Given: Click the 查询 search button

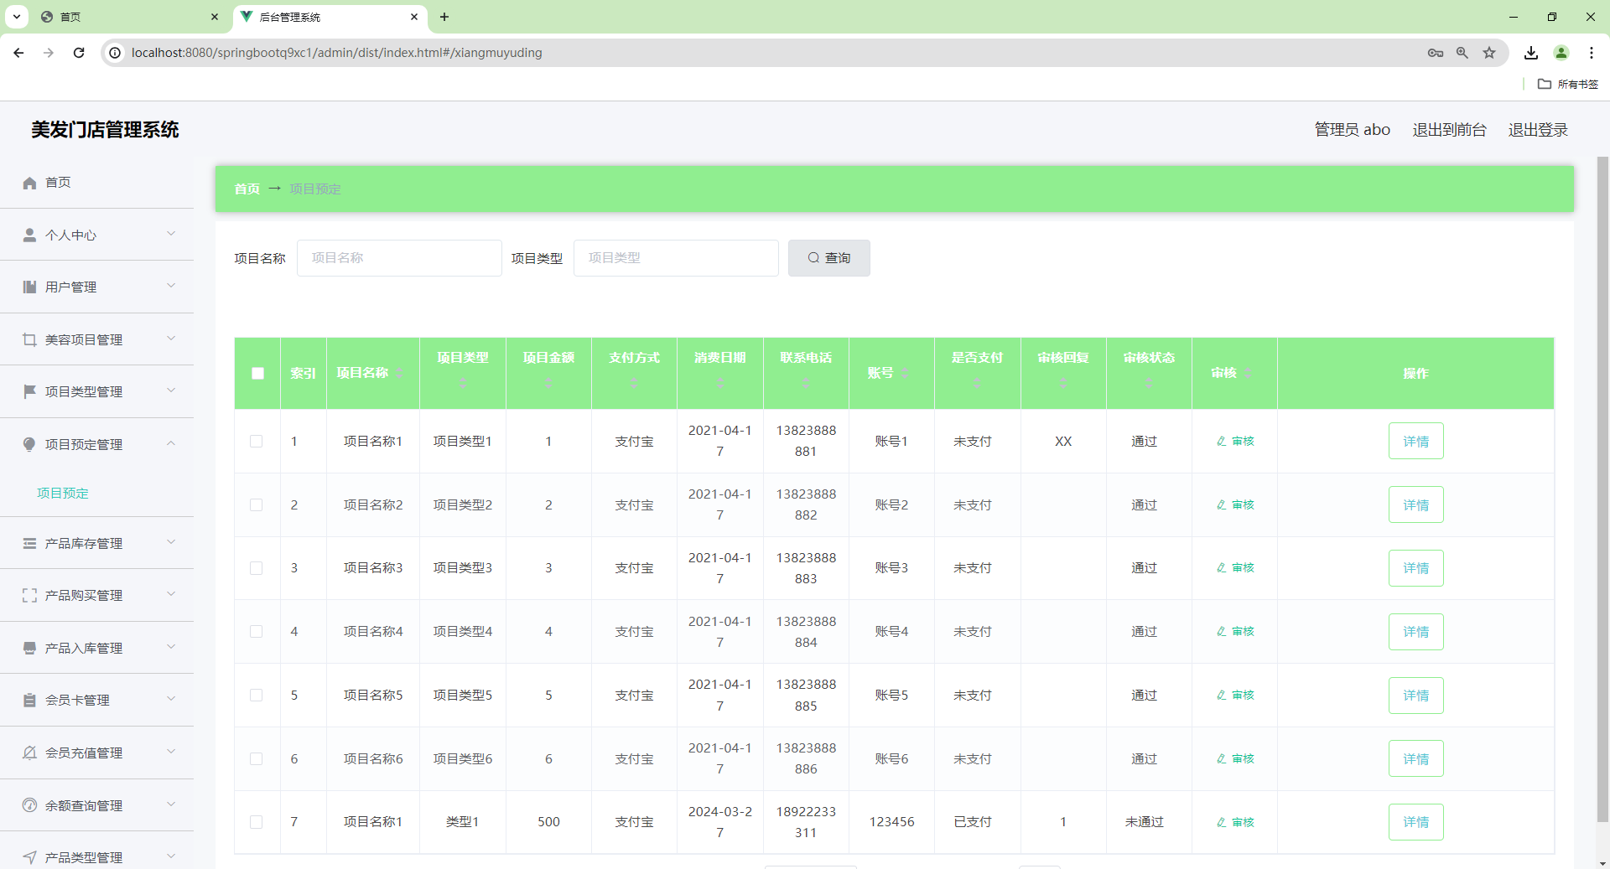Looking at the screenshot, I should [828, 258].
